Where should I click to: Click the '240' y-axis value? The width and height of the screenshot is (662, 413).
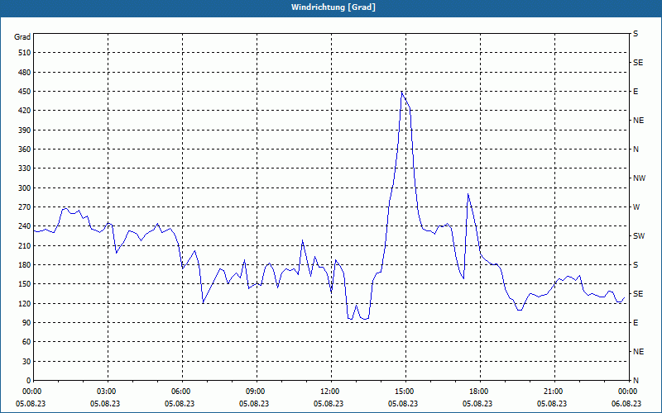pyautogui.click(x=25, y=226)
